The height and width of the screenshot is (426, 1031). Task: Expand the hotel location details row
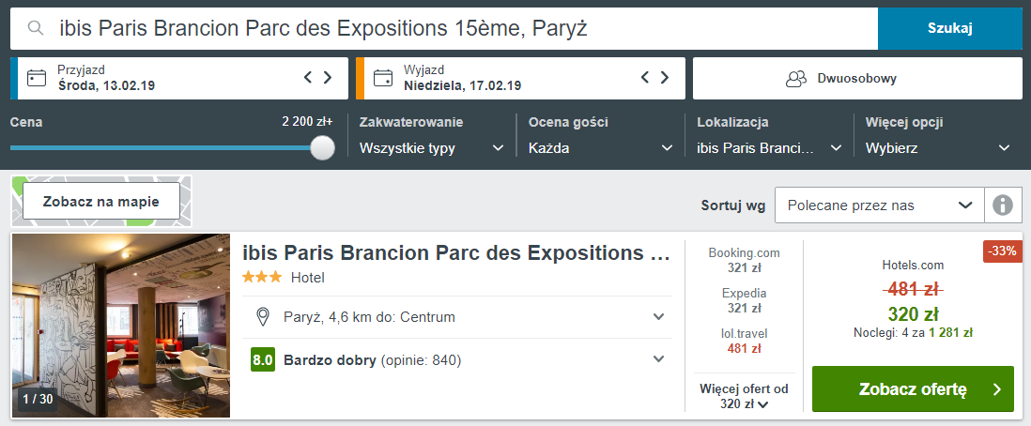462,317
